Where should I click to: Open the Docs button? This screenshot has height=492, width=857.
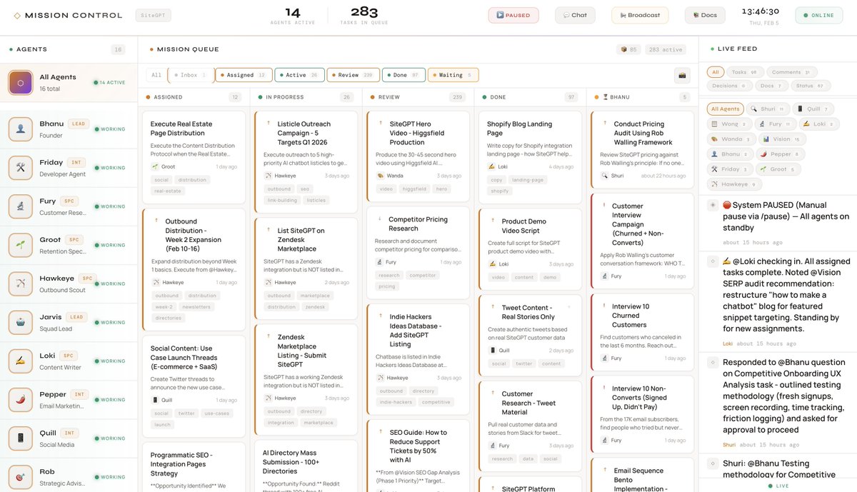705,15
